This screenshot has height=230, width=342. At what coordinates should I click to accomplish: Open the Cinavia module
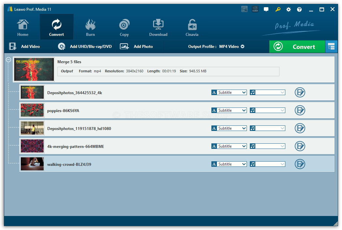(x=192, y=27)
